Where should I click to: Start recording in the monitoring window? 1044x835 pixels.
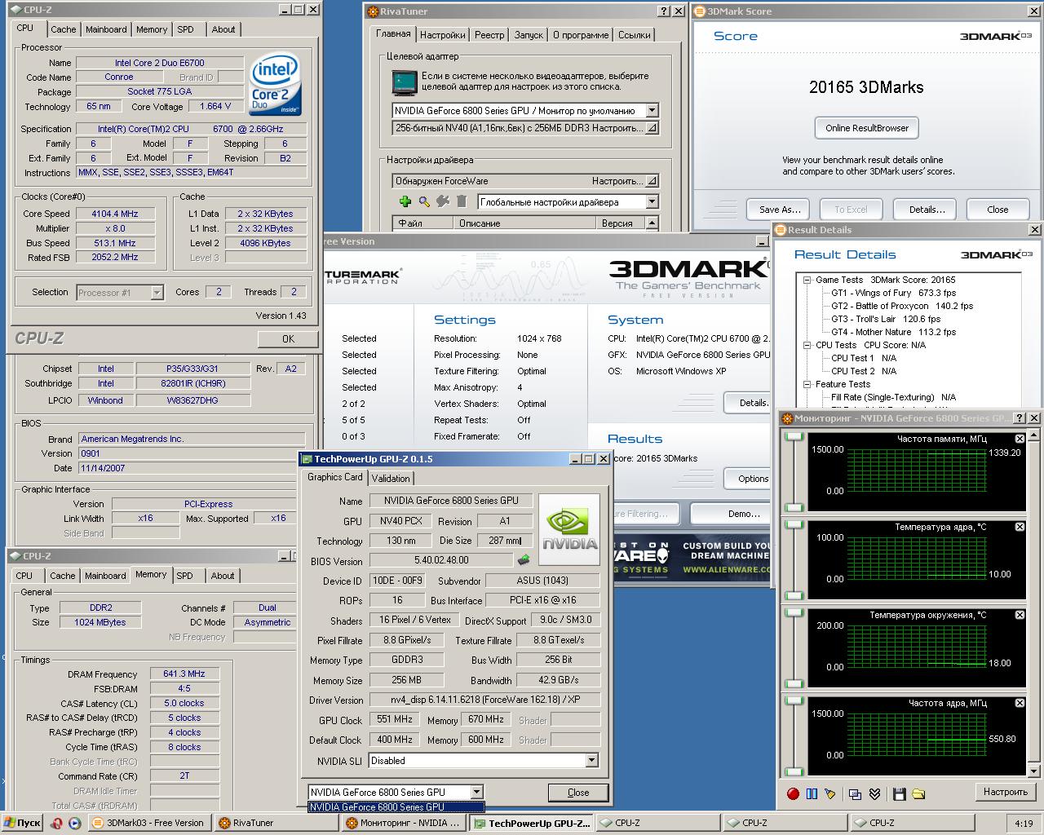(x=793, y=793)
